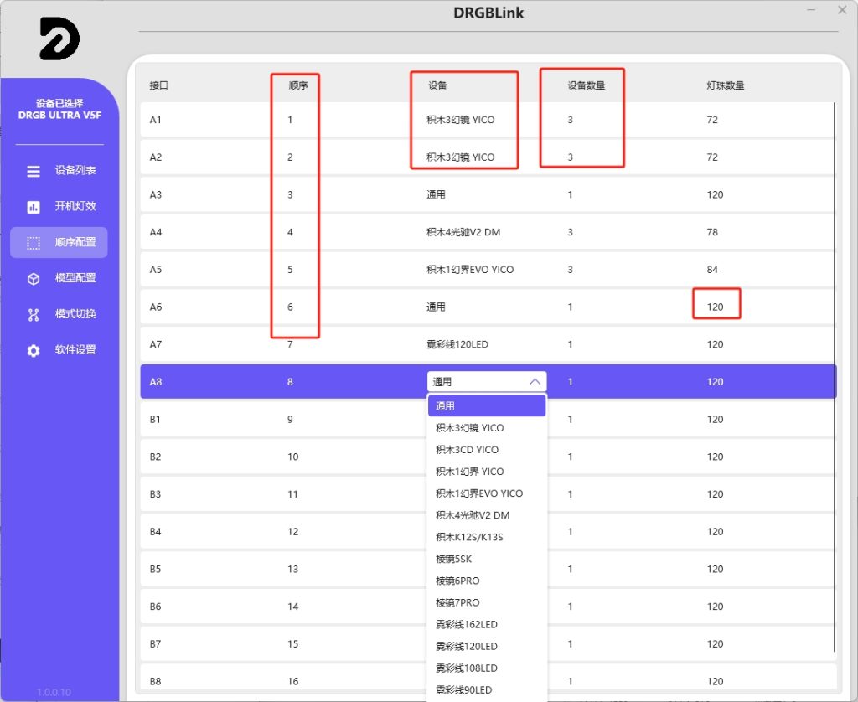The image size is (858, 702).
Task: Go to the 开机灯效 page
Action: coord(59,206)
